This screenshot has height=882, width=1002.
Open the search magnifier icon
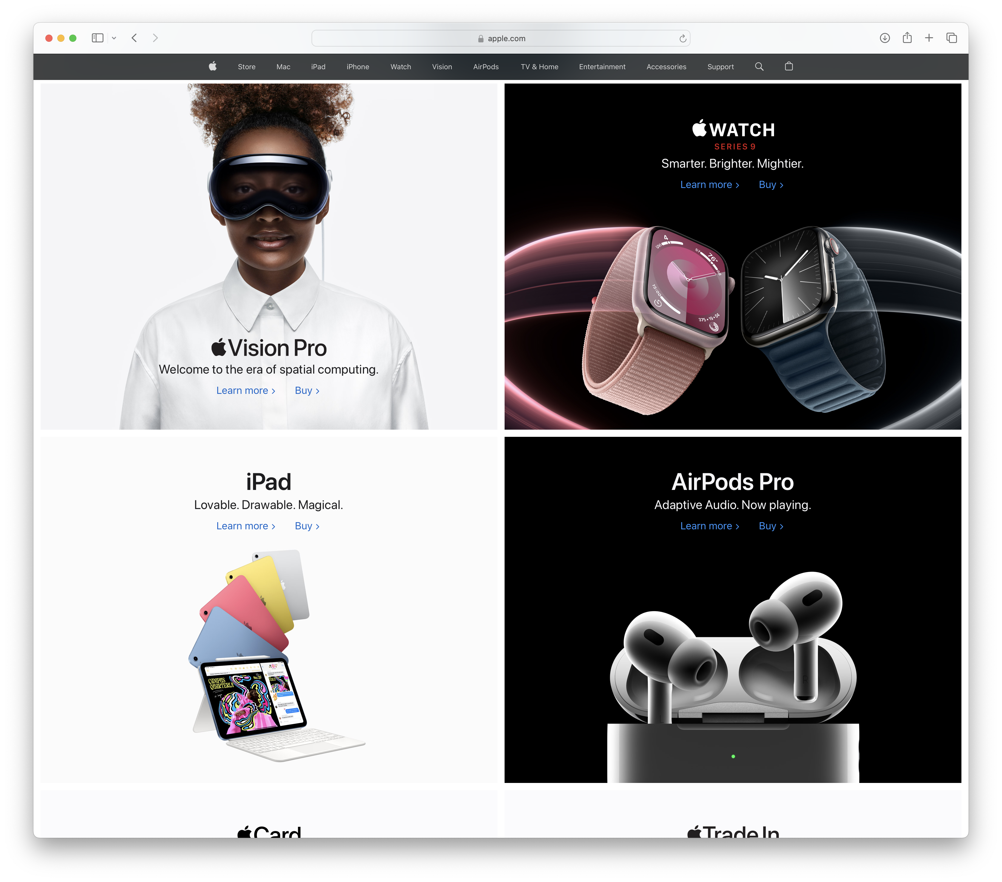click(759, 66)
